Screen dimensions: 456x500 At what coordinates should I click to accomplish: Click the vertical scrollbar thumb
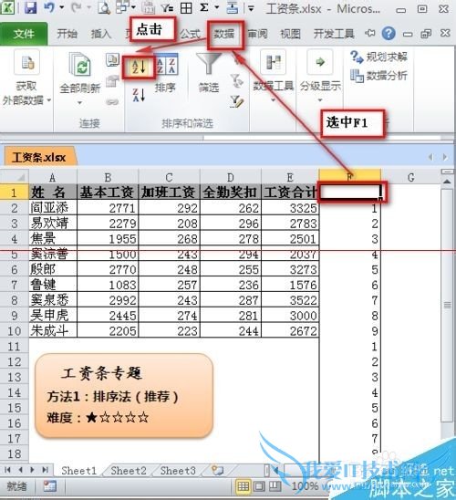pyautogui.click(x=447, y=305)
